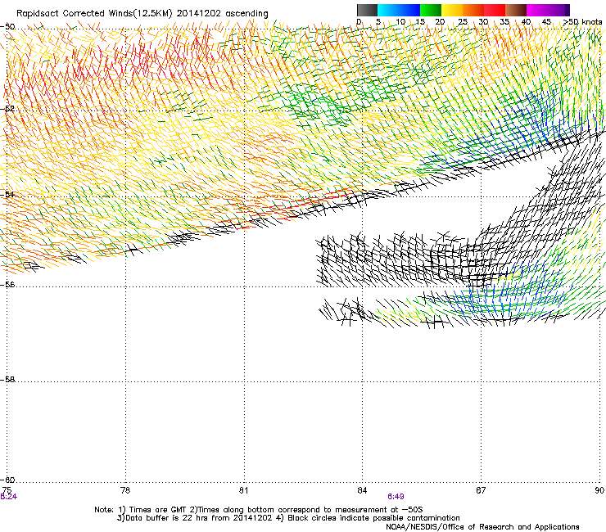This screenshot has height=532, width=606.
Task: Click the '90' longitude axis label
Action: pos(599,490)
